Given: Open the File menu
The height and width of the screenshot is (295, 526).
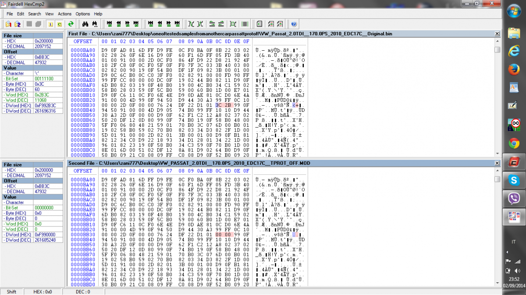Looking at the screenshot, I should 10,14.
